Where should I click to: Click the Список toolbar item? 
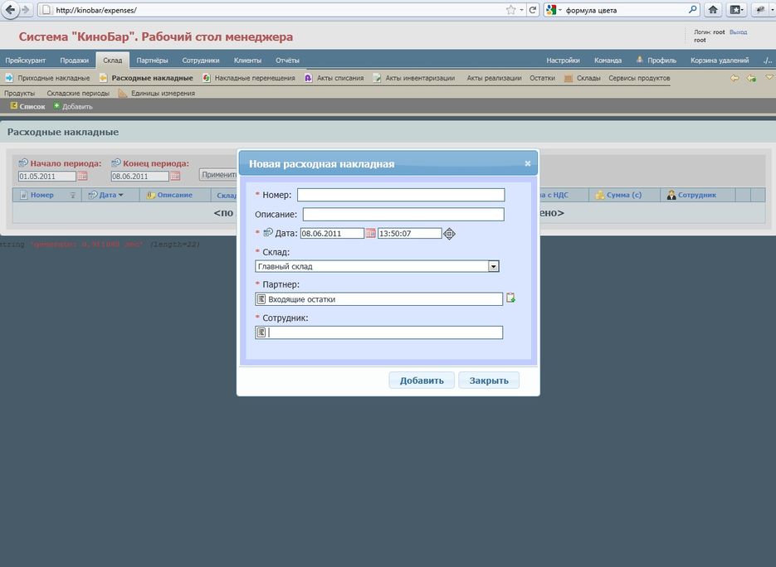point(27,106)
